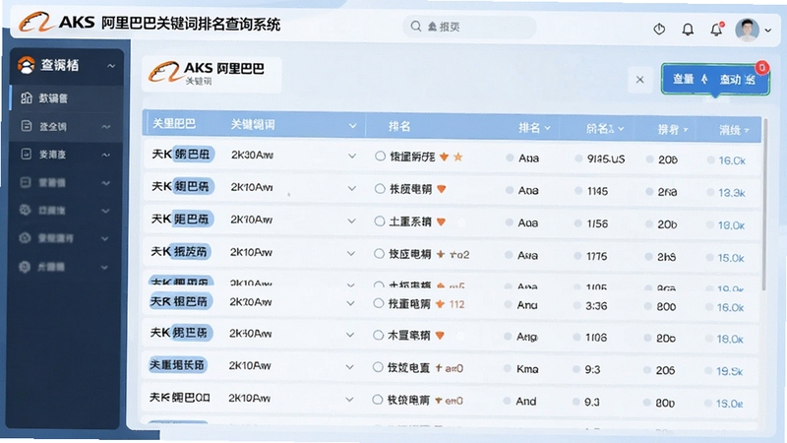Open the dropdown in the 1145 row
Viewport: 787px width, 443px height.
(352, 188)
